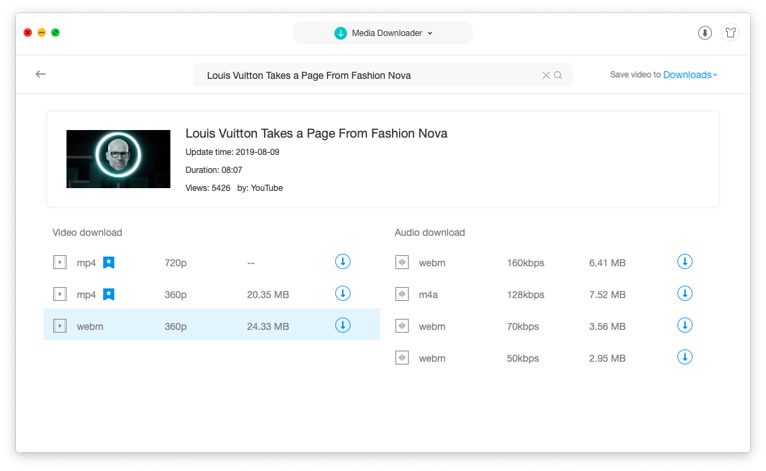Click the video file icon for webm 360p
This screenshot has height=471, width=766.
coord(60,326)
